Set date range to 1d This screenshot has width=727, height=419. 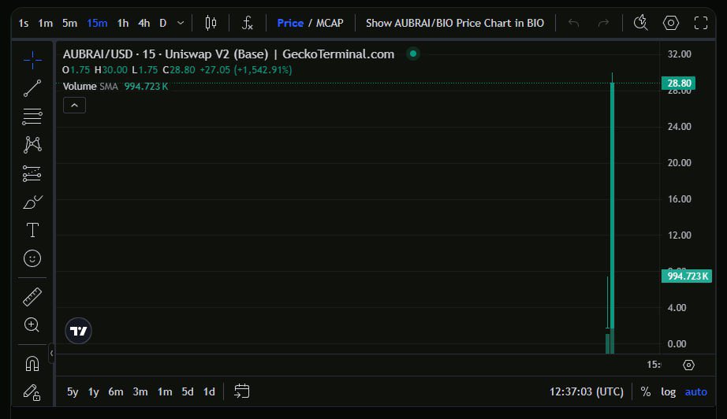pyautogui.click(x=209, y=391)
